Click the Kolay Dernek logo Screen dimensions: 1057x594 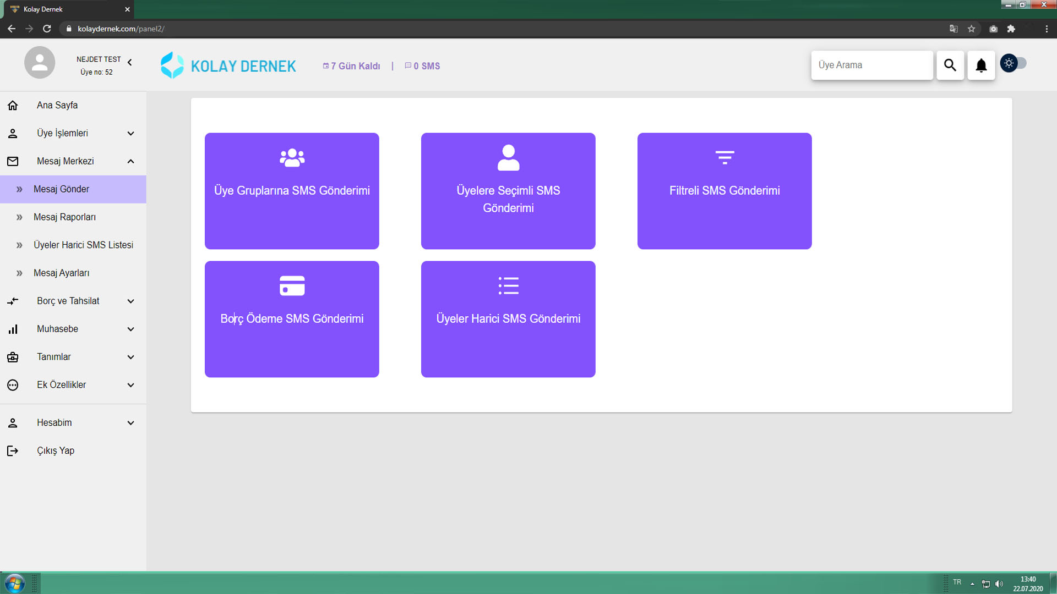[228, 65]
